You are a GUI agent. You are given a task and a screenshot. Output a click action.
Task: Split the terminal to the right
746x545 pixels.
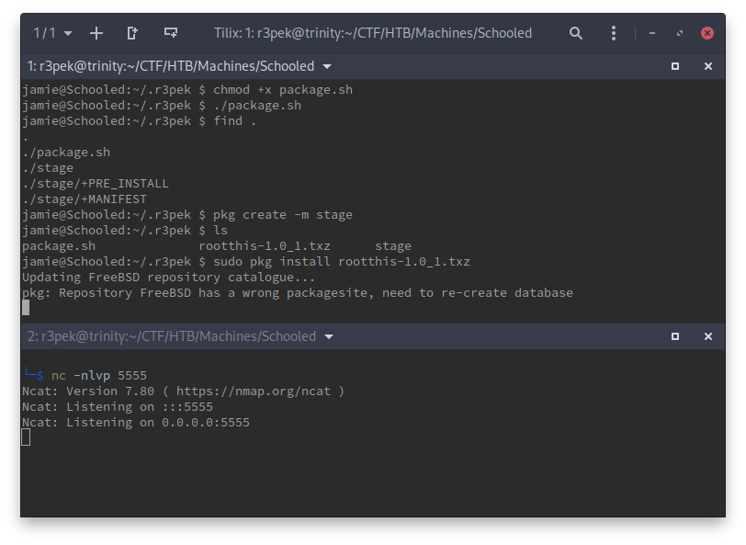click(131, 32)
